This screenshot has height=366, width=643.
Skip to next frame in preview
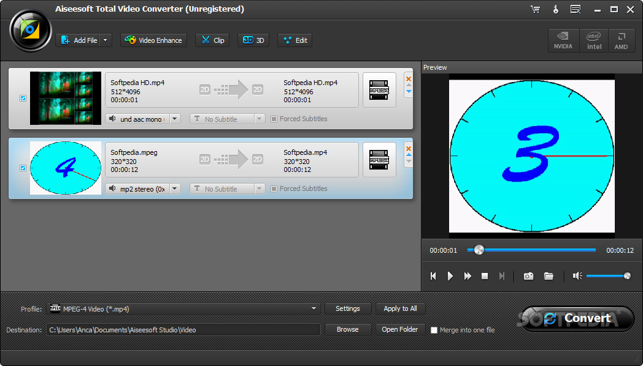click(501, 276)
